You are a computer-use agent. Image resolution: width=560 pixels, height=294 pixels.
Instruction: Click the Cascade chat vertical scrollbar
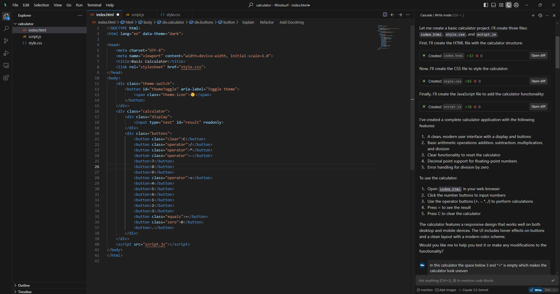(557, 52)
